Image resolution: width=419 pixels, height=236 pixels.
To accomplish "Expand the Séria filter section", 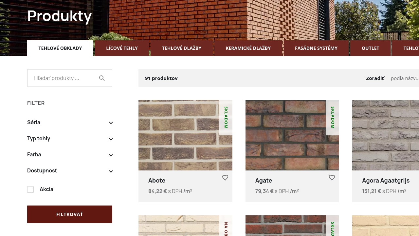I will [111, 123].
